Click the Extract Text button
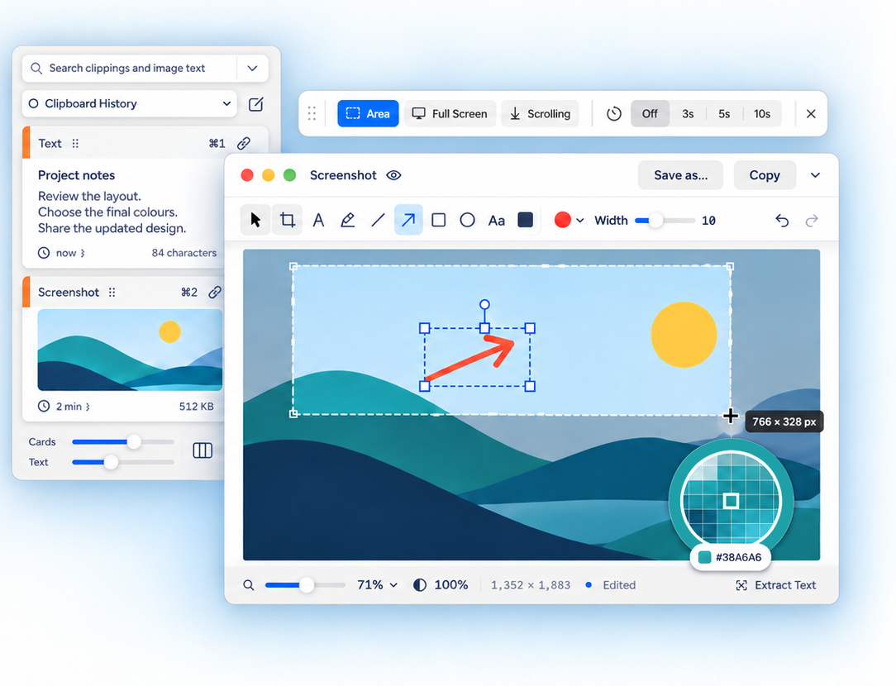 click(776, 585)
